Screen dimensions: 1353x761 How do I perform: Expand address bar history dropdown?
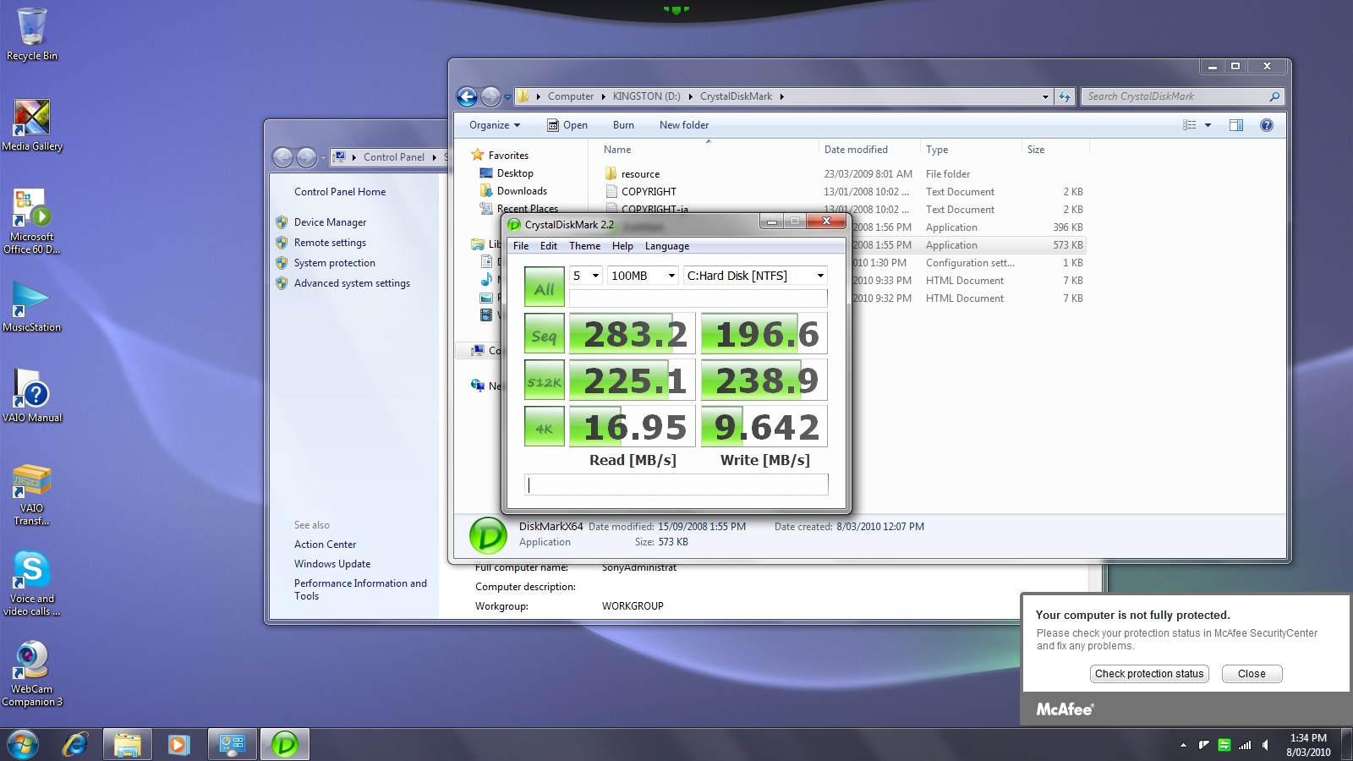coord(1045,96)
